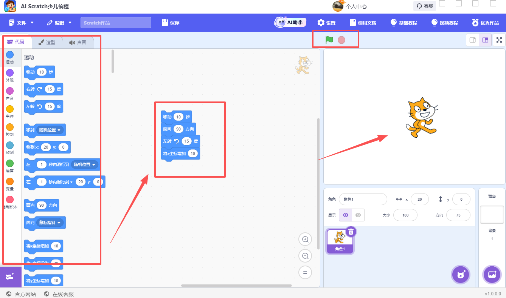Viewport: 506px width, 298px height.
Task: Select the 角色1 sprite thumbnail
Action: (x=340, y=241)
